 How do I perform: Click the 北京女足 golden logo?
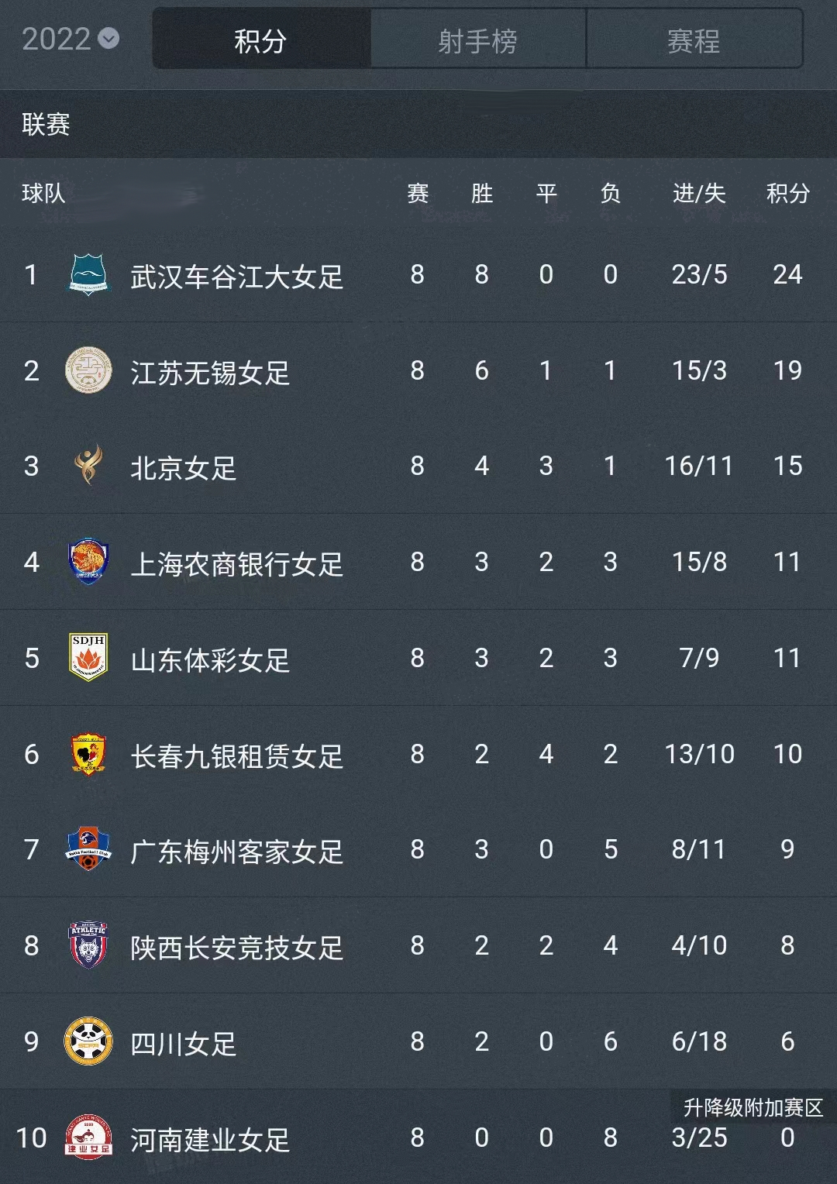[88, 466]
